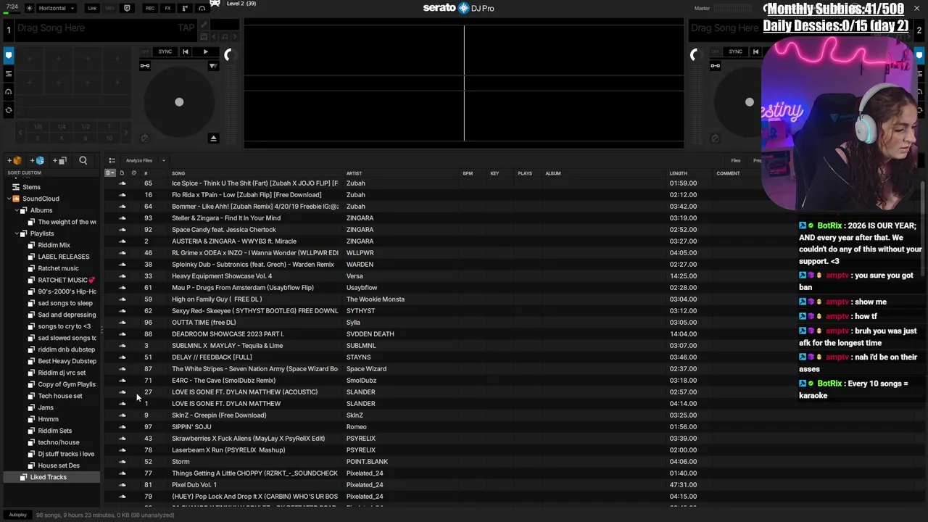The height and width of the screenshot is (522, 928).
Task: Eject the track from deck 1
Action: (x=213, y=138)
